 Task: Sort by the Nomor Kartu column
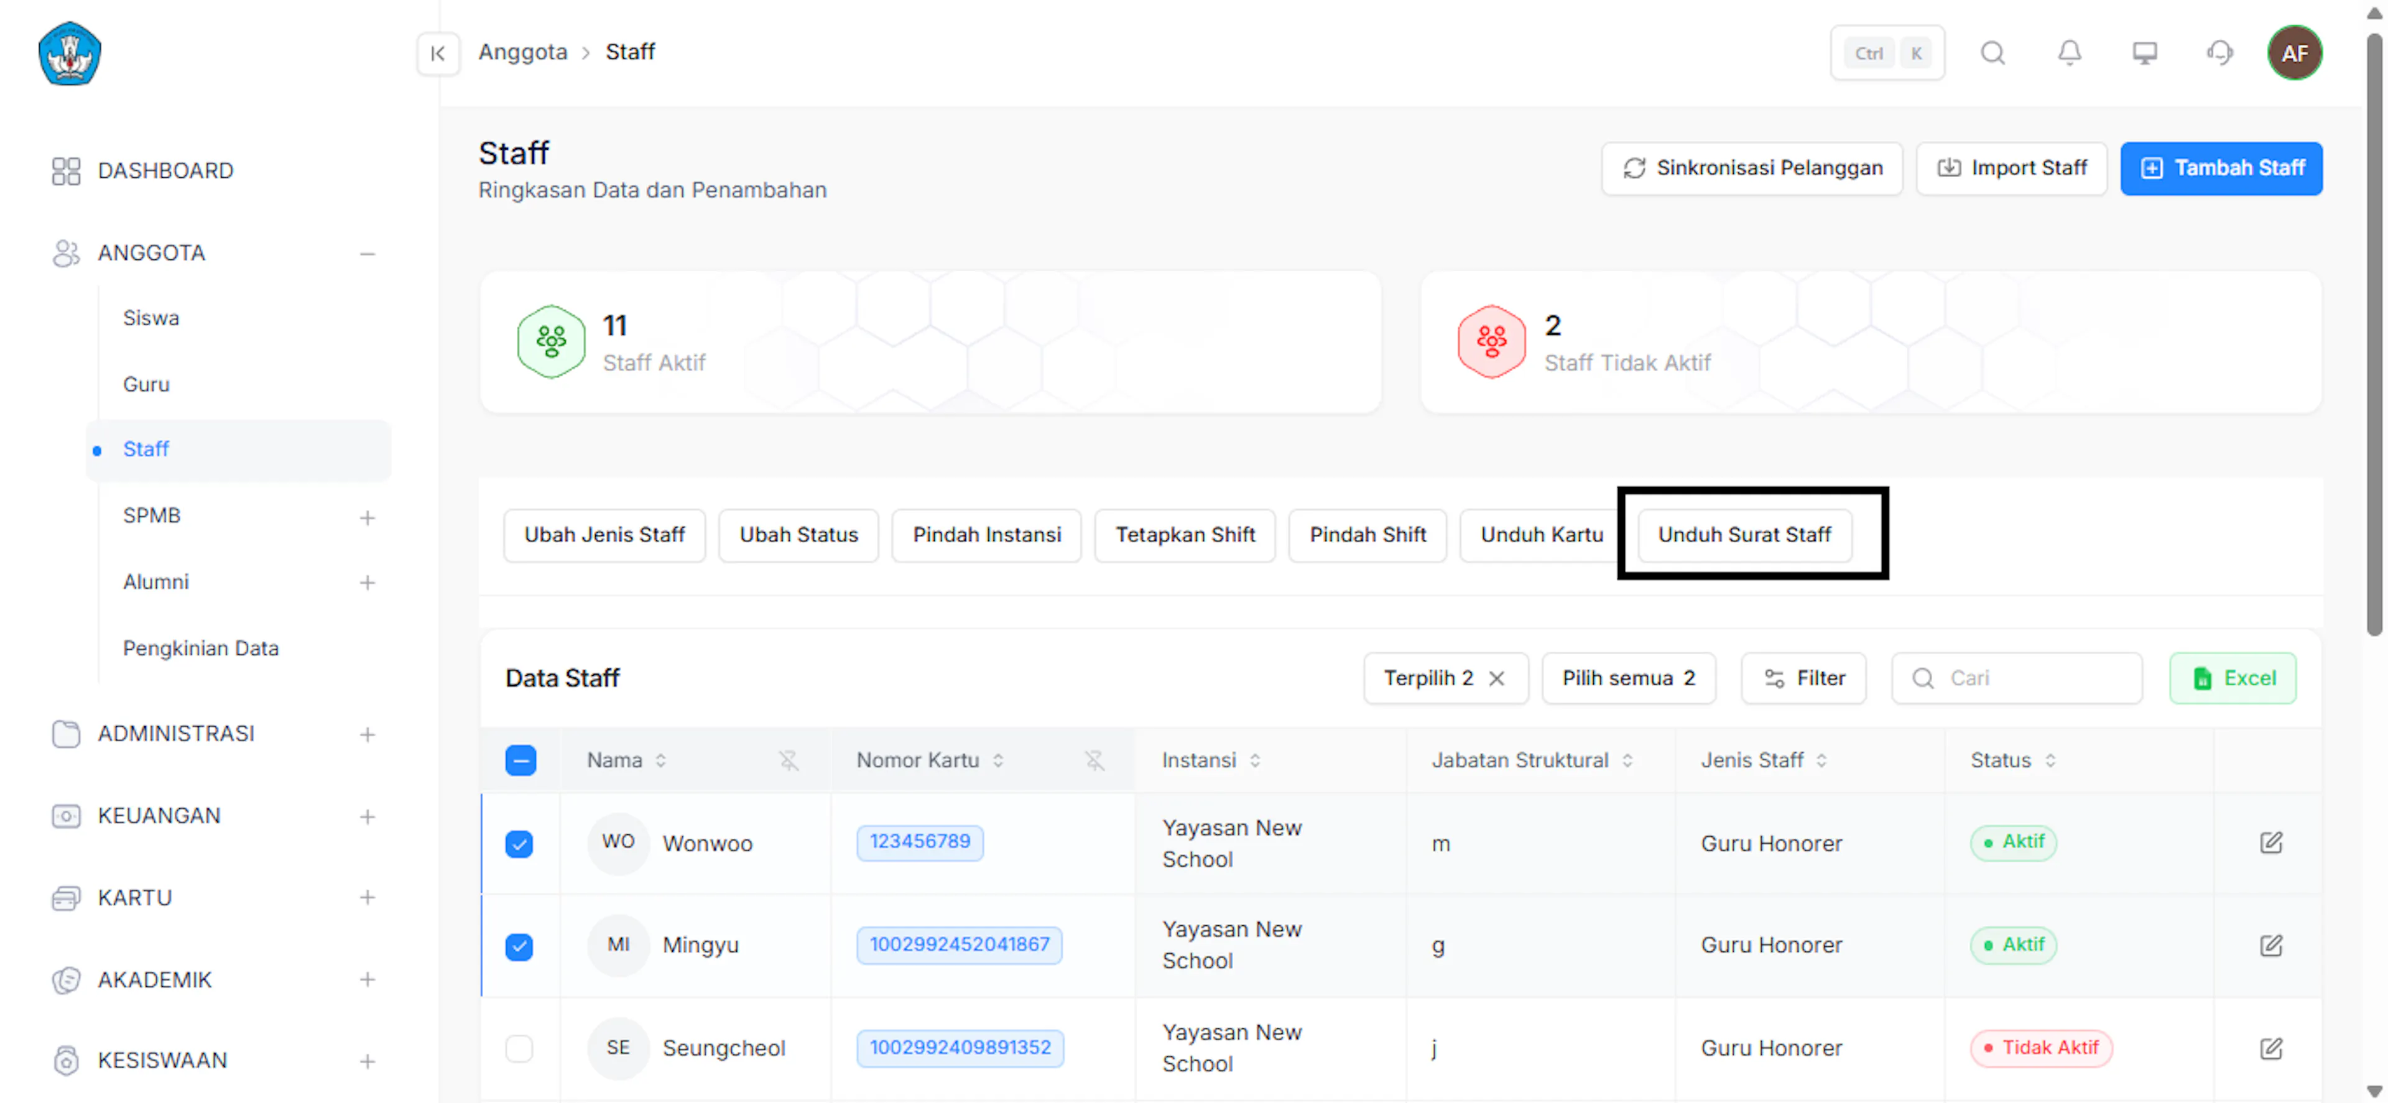click(x=998, y=760)
